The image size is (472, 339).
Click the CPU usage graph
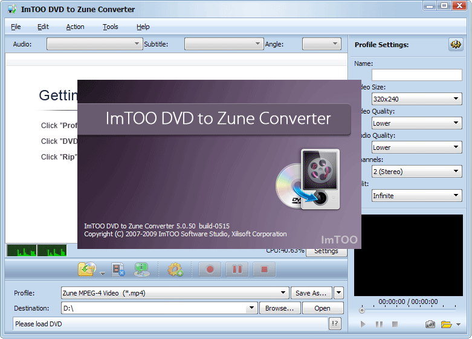37,251
